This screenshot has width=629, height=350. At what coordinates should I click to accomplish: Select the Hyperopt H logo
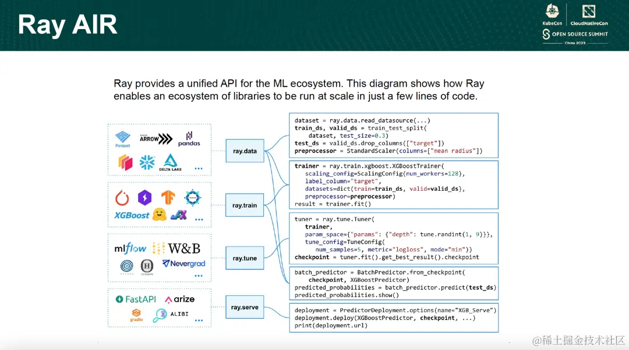147,267
